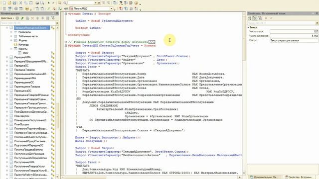Clear the toolbar search box X
Screen dimensions: 319x179
99,3
